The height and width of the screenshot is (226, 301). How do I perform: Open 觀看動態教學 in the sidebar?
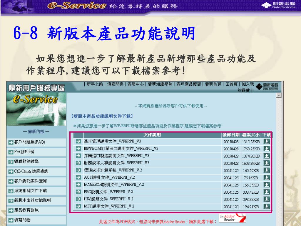point(26,162)
